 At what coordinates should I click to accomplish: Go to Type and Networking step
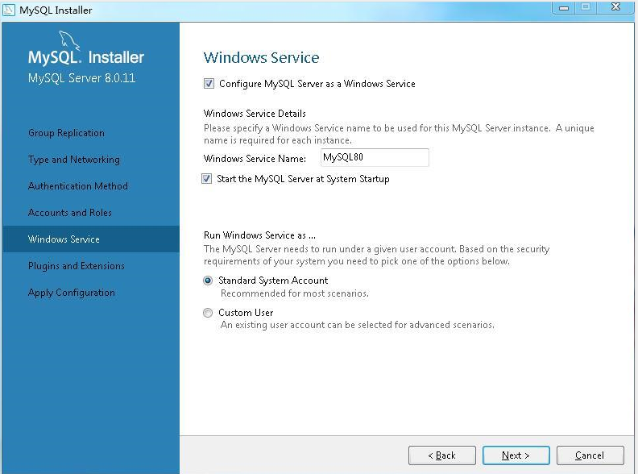74,160
